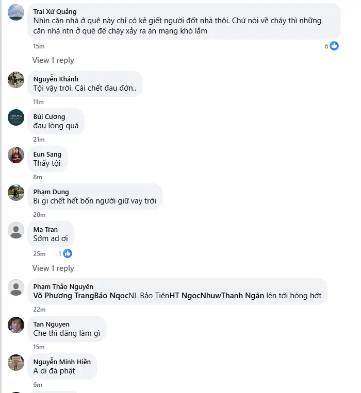Click Bùi Cương's profile avatar
This screenshot has width=361, height=393.
point(16,117)
